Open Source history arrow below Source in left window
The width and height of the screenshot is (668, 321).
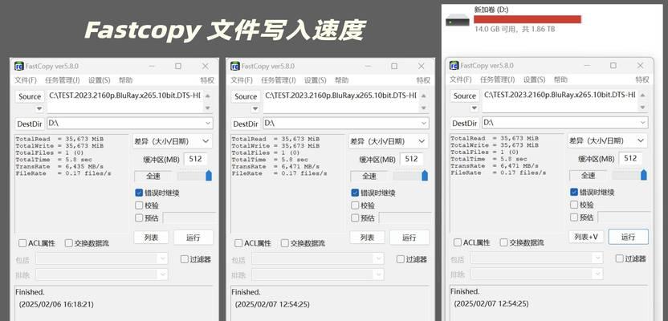[39, 108]
